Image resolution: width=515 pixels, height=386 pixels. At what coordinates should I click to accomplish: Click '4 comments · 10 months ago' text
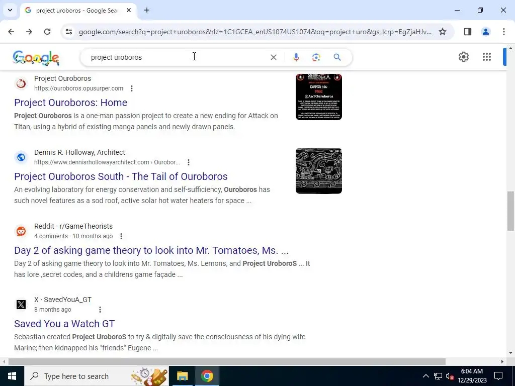(x=73, y=236)
